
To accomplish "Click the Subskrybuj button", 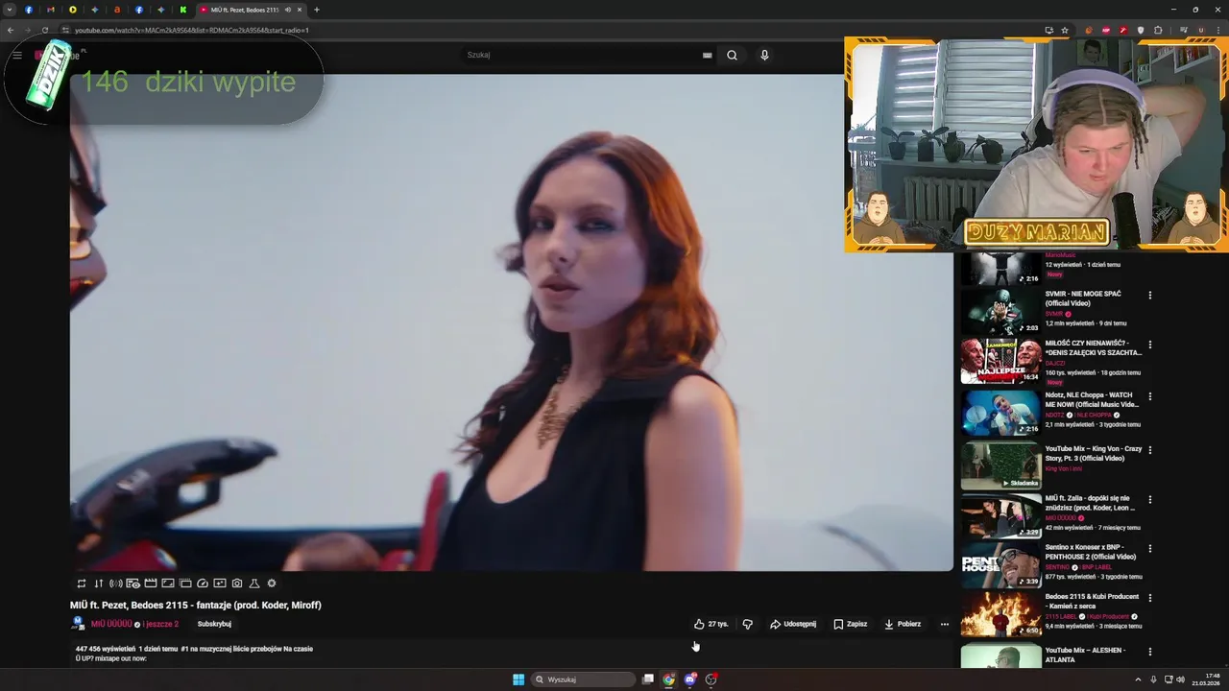I will pos(214,624).
